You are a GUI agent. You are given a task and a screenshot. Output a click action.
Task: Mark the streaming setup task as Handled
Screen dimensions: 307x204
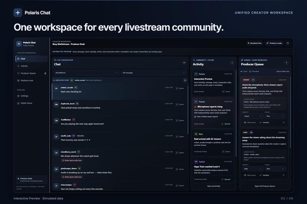[264, 175]
